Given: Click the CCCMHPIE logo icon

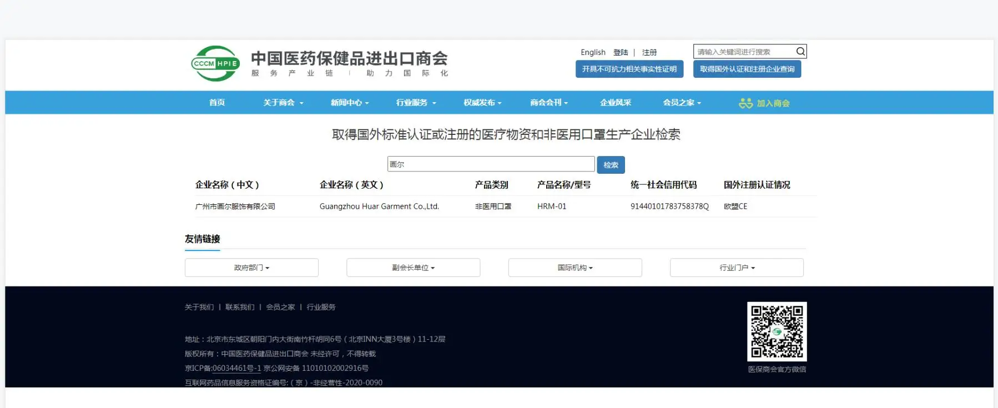Looking at the screenshot, I should click(215, 64).
